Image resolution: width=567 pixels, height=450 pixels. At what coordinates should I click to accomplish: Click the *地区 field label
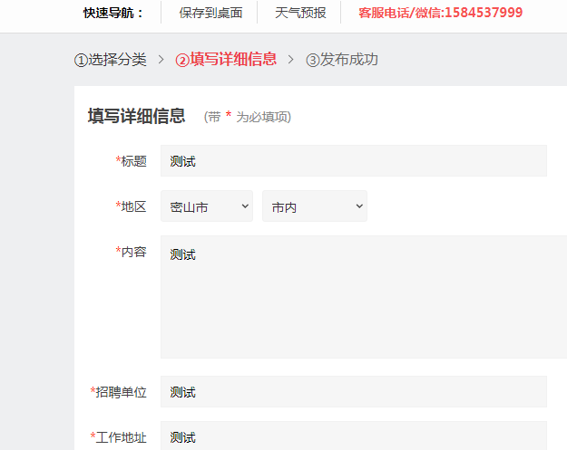click(x=132, y=206)
